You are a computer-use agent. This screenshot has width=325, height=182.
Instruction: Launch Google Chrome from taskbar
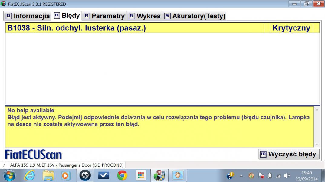[122, 176]
